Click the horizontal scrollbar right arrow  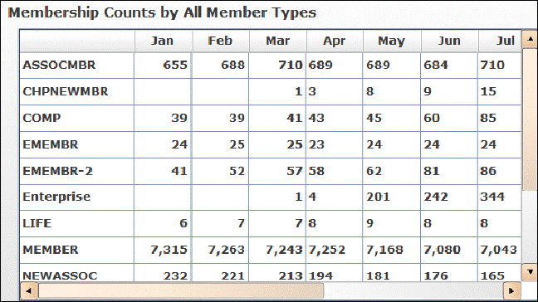(x=512, y=291)
